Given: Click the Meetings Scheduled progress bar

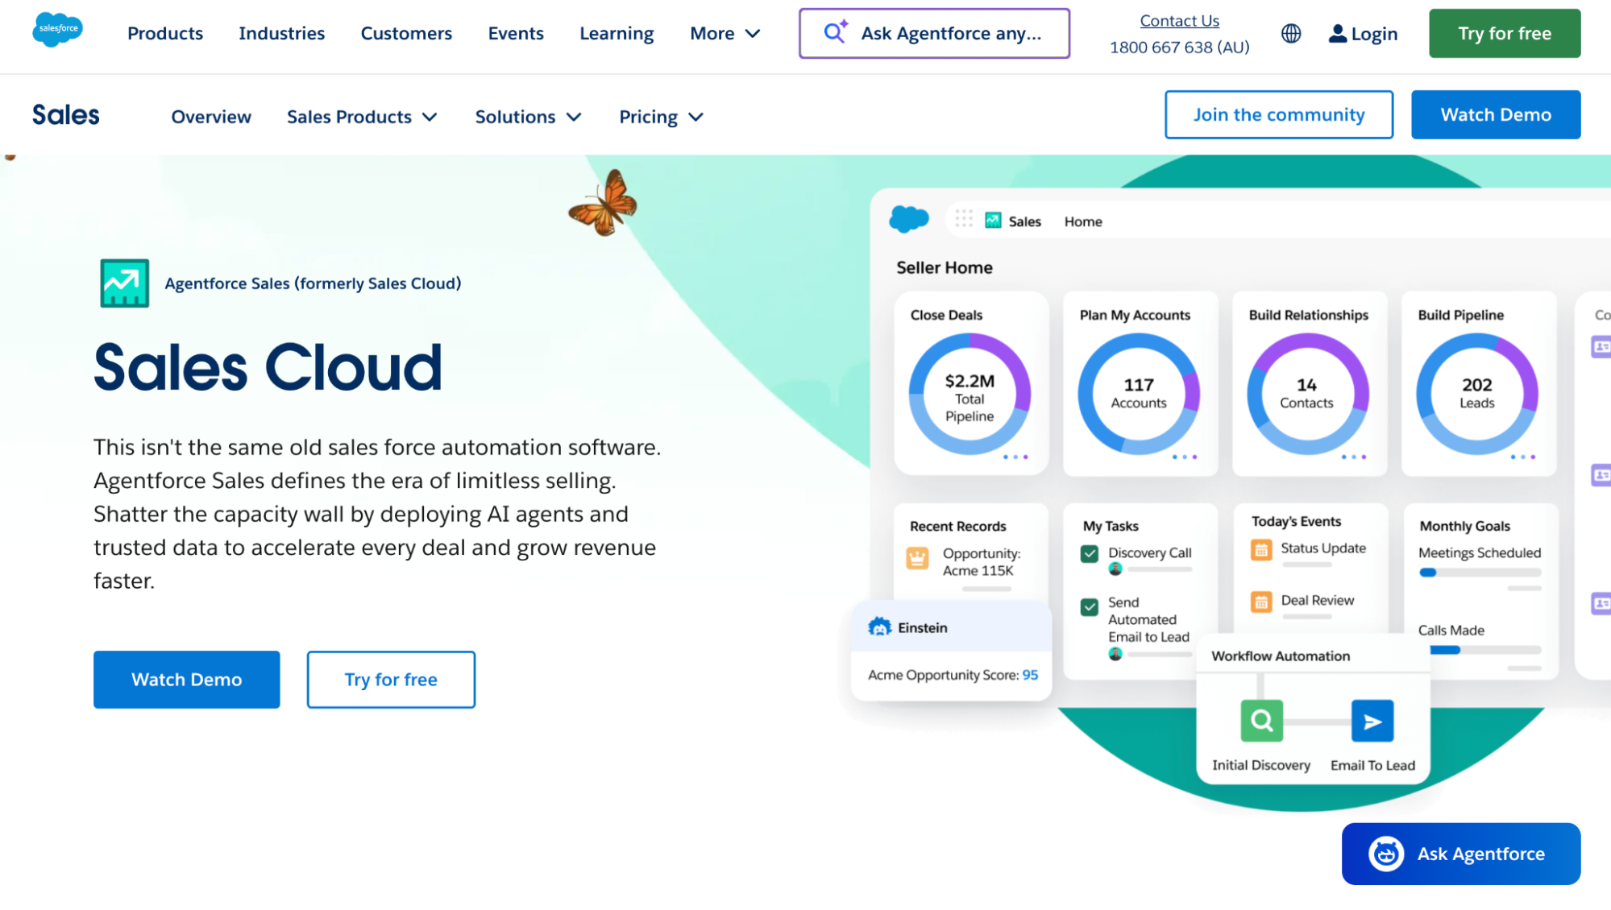Looking at the screenshot, I should pos(1480,573).
